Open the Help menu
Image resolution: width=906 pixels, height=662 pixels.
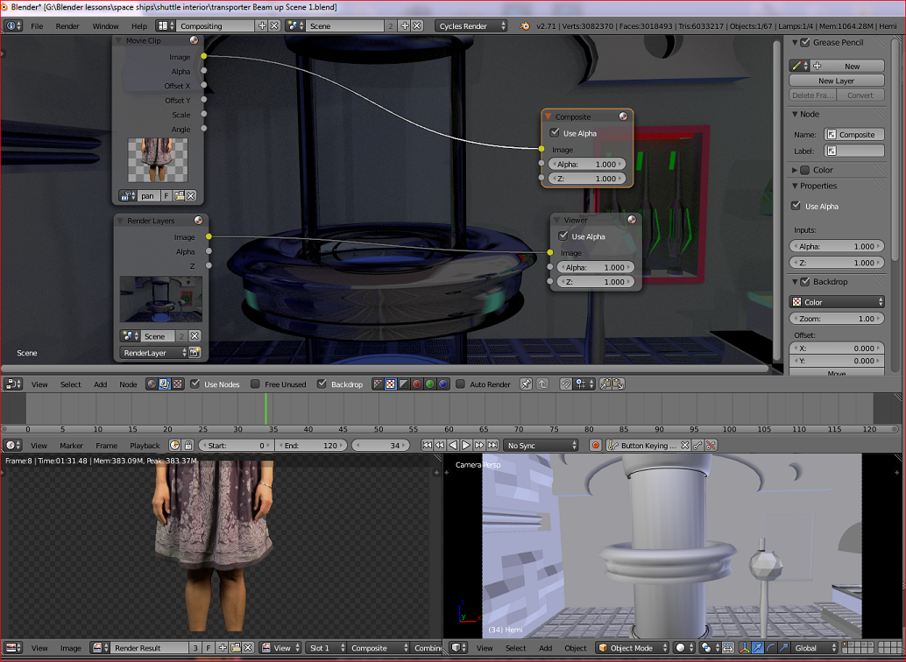pos(139,26)
